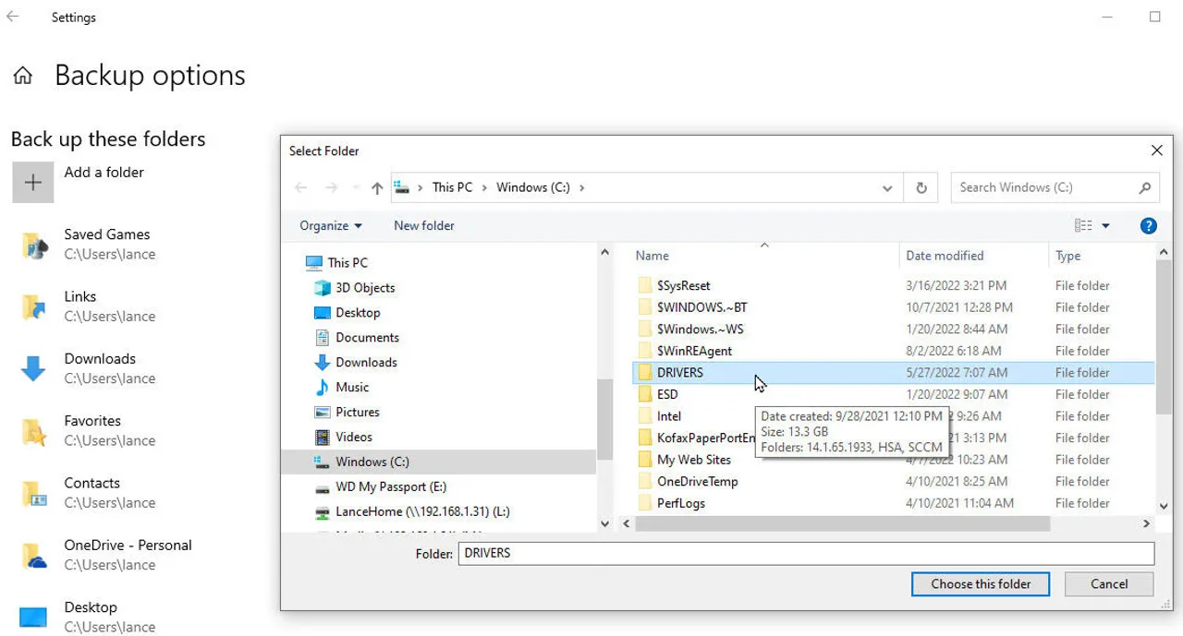Click the Up one level arrow icon

377,188
